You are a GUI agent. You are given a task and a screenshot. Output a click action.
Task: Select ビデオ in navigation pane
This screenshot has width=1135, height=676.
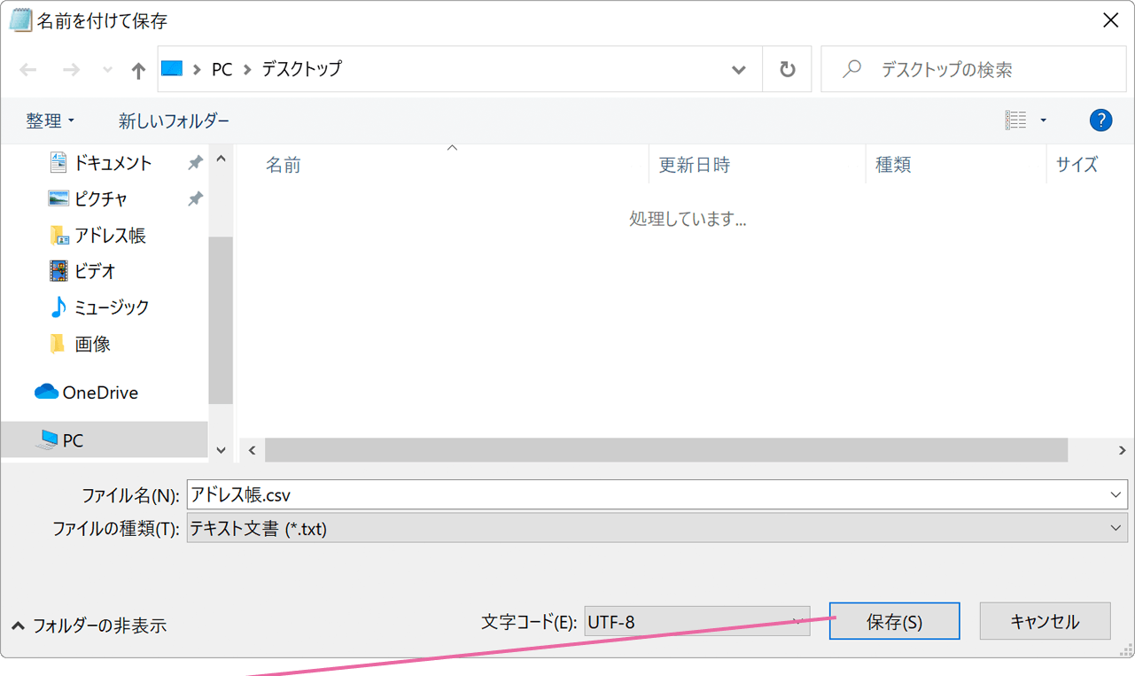(95, 271)
